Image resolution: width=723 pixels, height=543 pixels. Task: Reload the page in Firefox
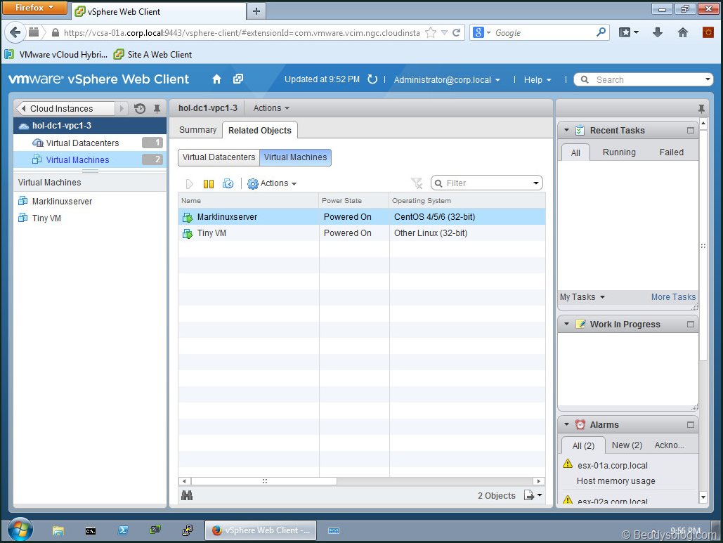[x=457, y=33]
